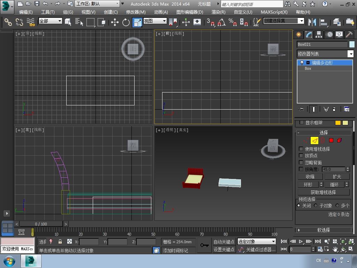This screenshot has width=357, height=268.
Task: Click the Pin Stack icon below modifier stack
Action: tap(301, 109)
